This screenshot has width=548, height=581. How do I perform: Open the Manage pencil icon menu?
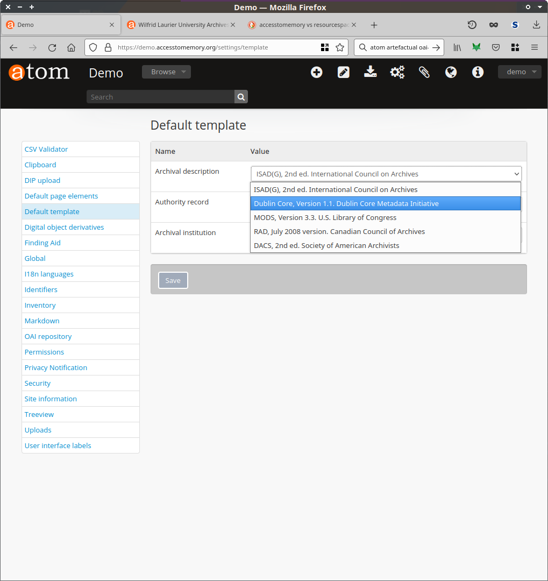pyautogui.click(x=344, y=72)
